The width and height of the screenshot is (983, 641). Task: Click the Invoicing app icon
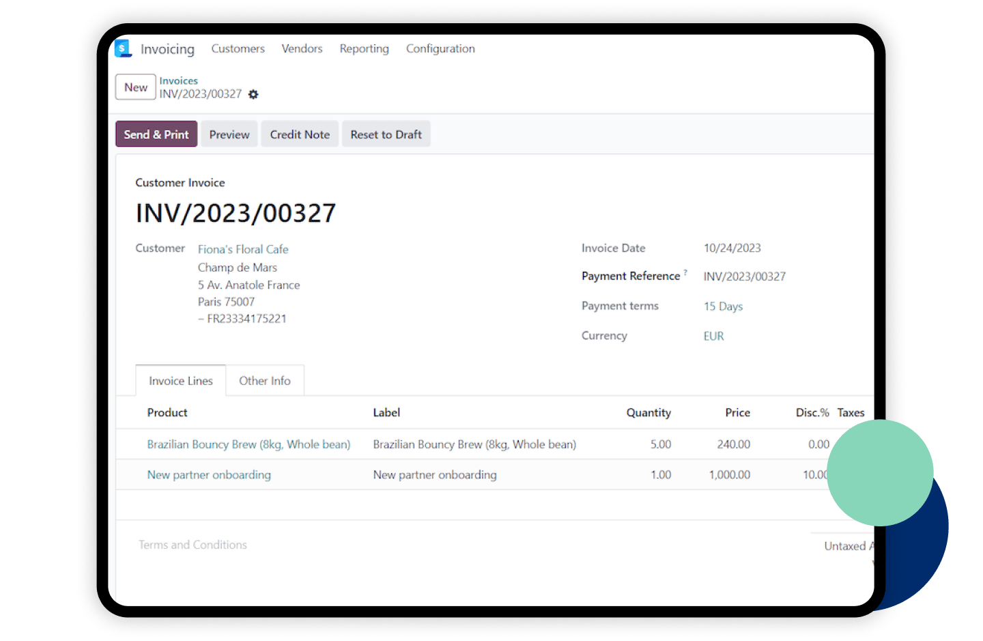123,48
